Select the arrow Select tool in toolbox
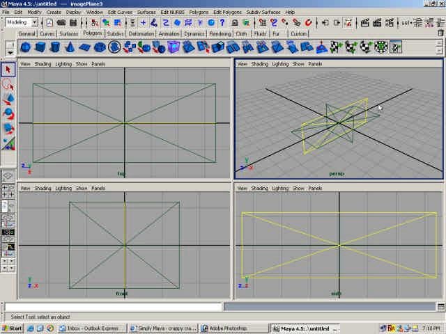446x334 pixels. click(8, 70)
